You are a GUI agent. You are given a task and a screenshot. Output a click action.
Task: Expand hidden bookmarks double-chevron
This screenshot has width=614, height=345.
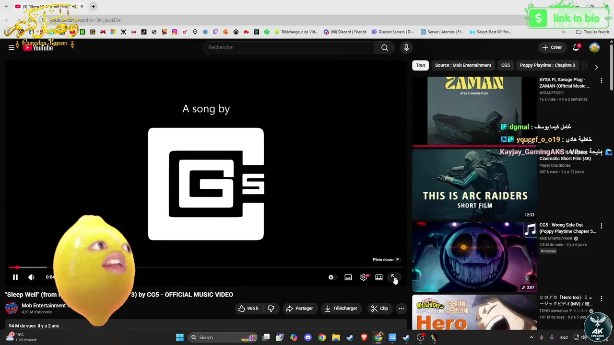pos(564,32)
